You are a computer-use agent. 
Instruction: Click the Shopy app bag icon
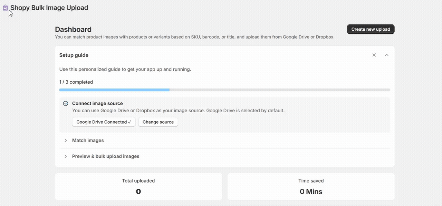5,8
